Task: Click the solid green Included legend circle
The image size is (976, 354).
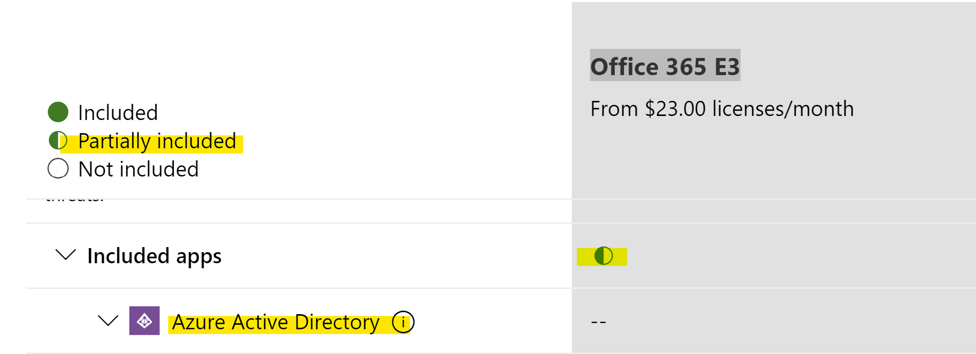Action: tap(58, 112)
